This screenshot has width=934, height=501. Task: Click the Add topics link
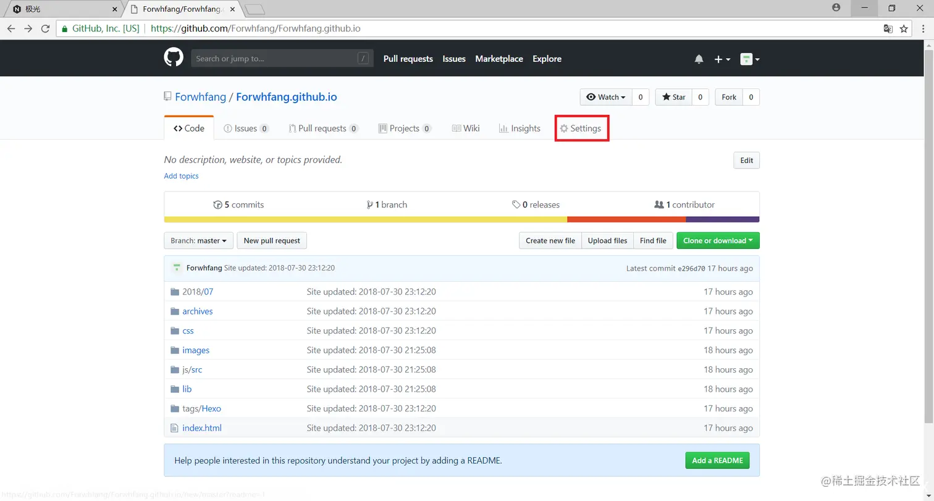pyautogui.click(x=181, y=176)
